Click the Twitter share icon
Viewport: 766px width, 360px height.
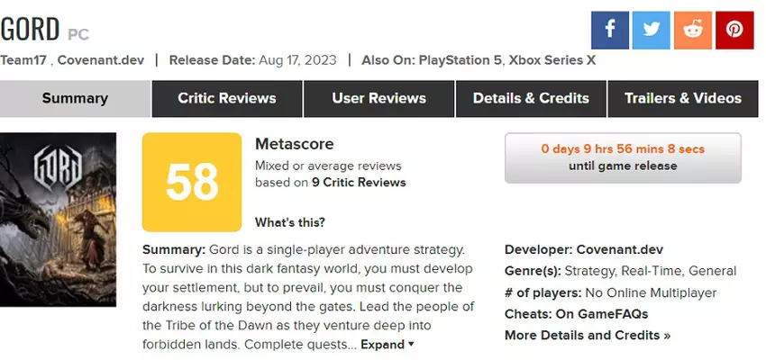point(651,30)
